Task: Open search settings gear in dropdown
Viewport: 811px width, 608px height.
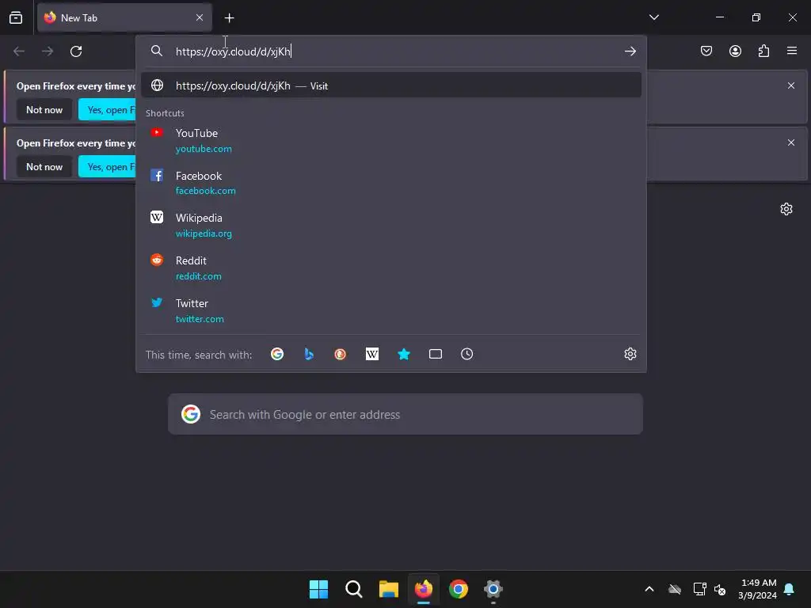Action: click(x=630, y=354)
